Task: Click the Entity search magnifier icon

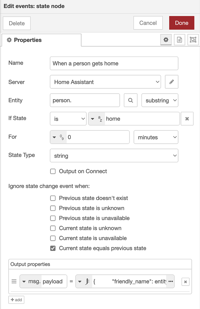Action: 130,100
